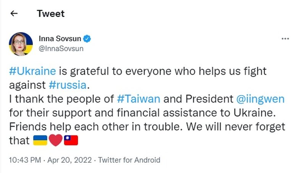Viewport: 298px width, 173px height.
Task: Click the red heart emoji
Action: click(56, 141)
